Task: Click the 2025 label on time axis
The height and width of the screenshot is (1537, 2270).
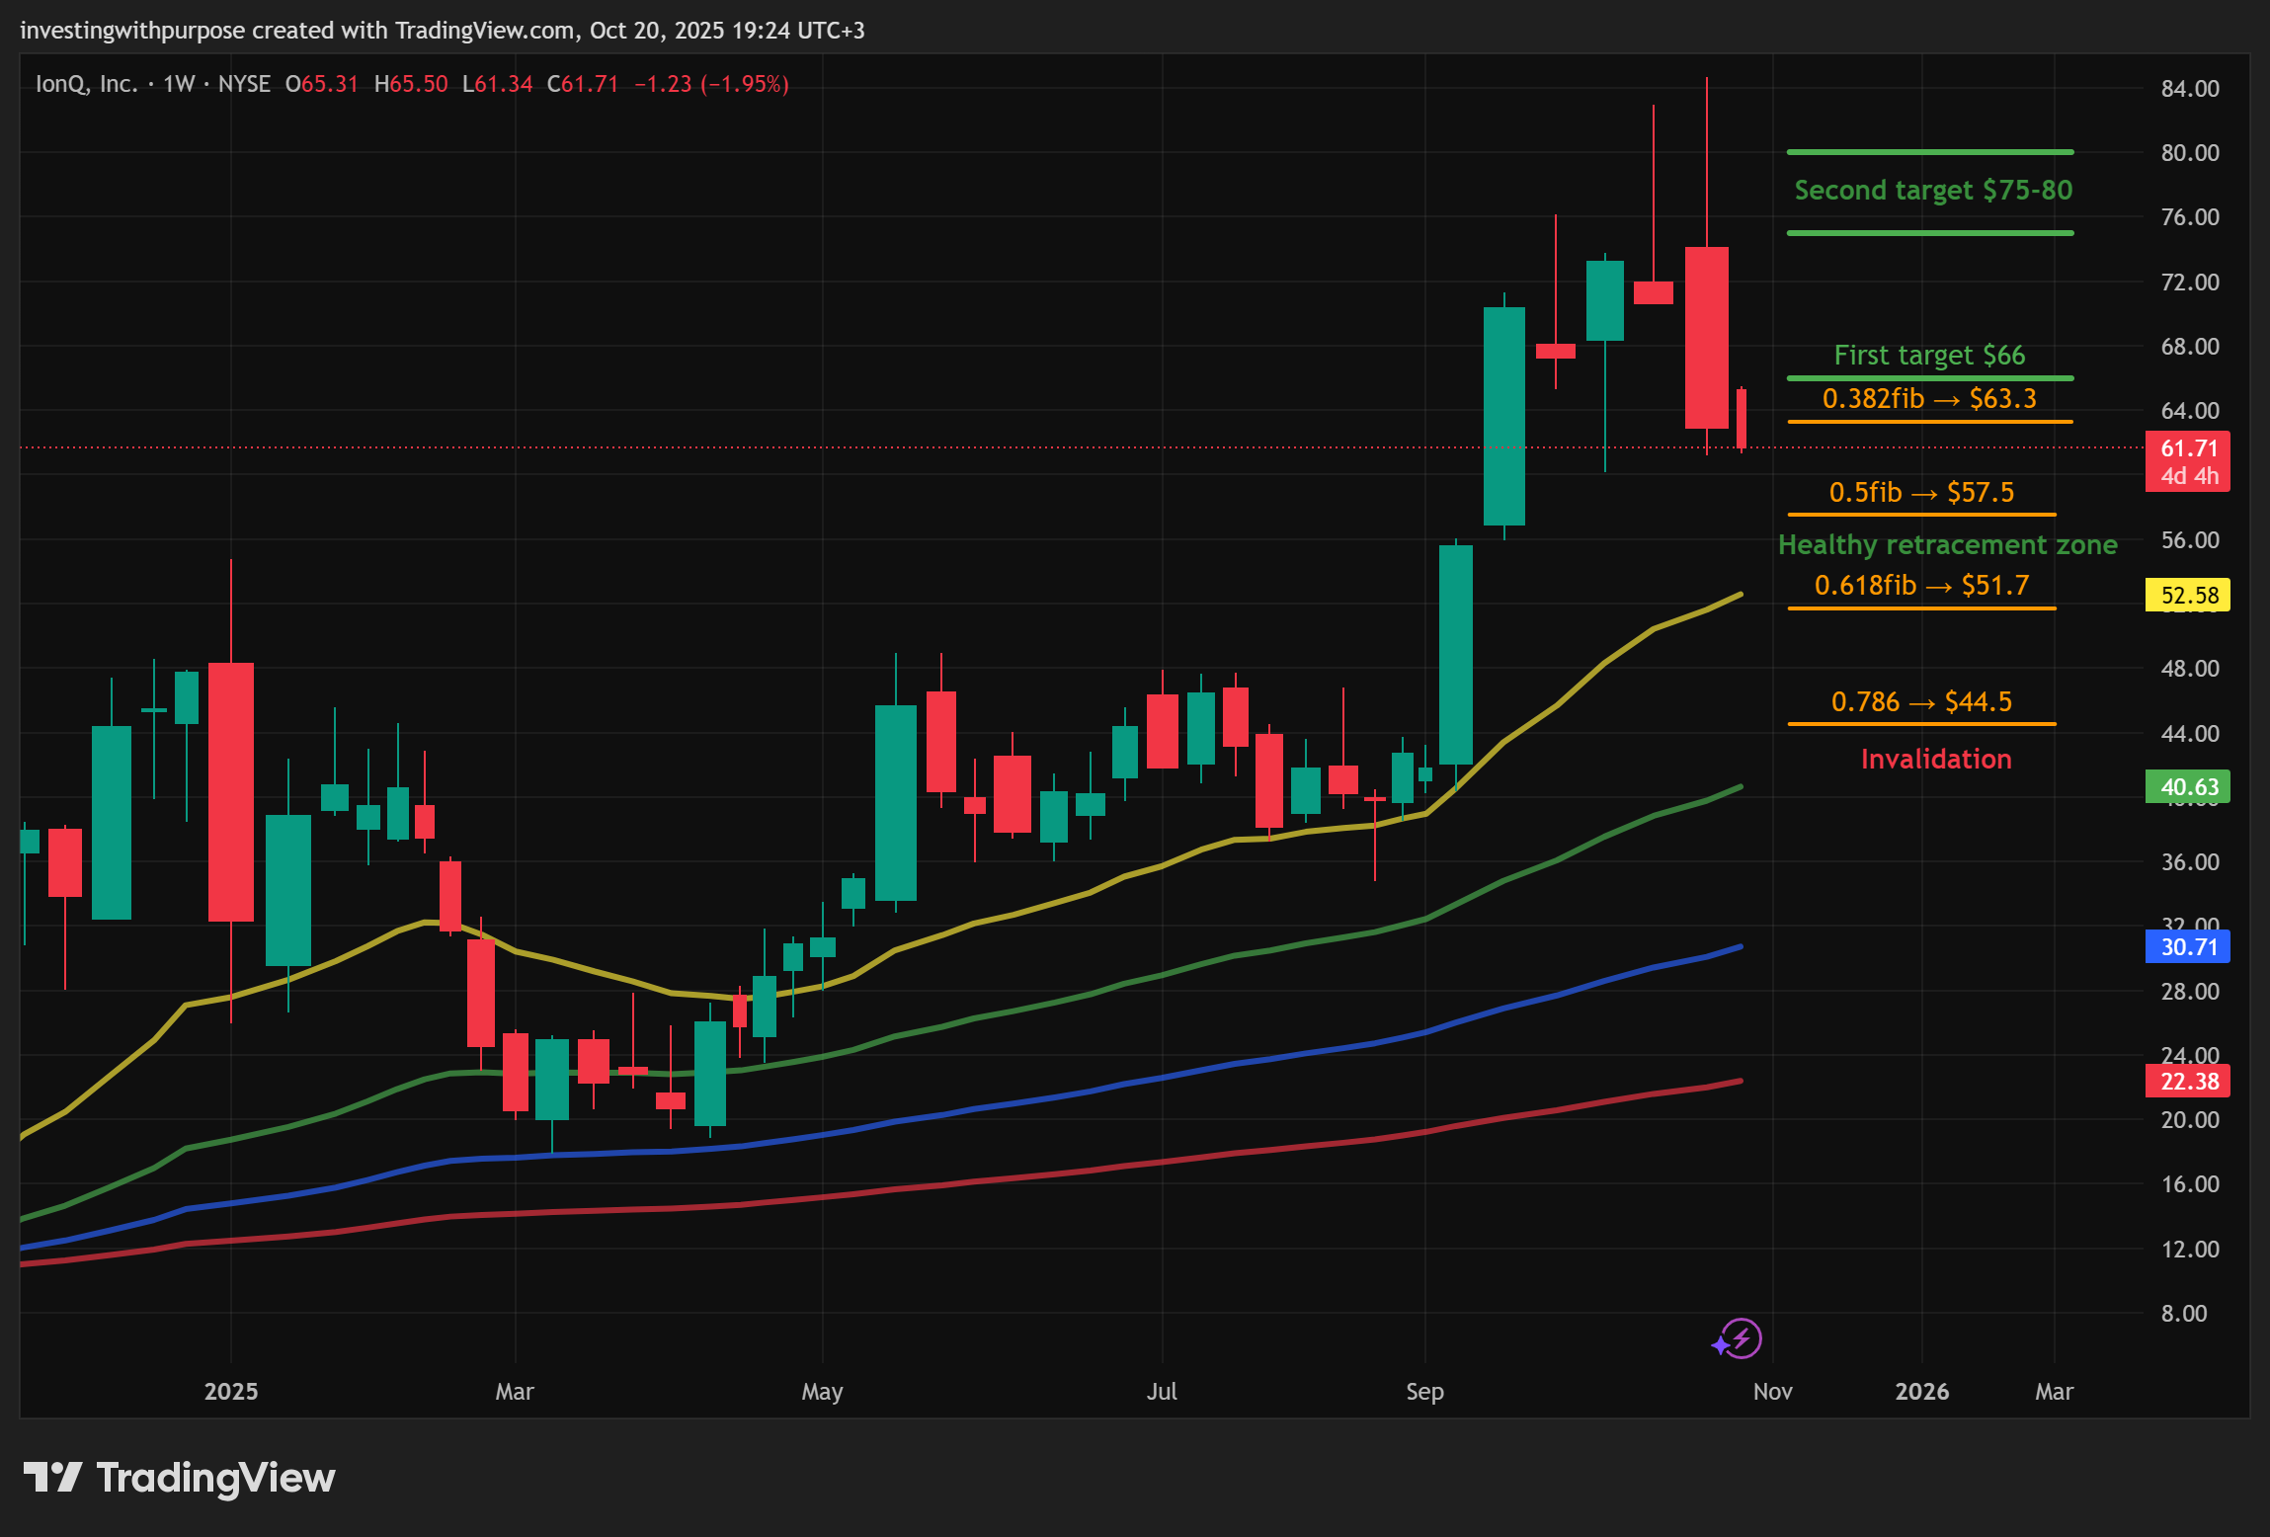Action: (x=230, y=1391)
